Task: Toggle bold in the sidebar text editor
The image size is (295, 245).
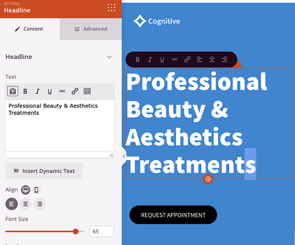Action: click(25, 91)
